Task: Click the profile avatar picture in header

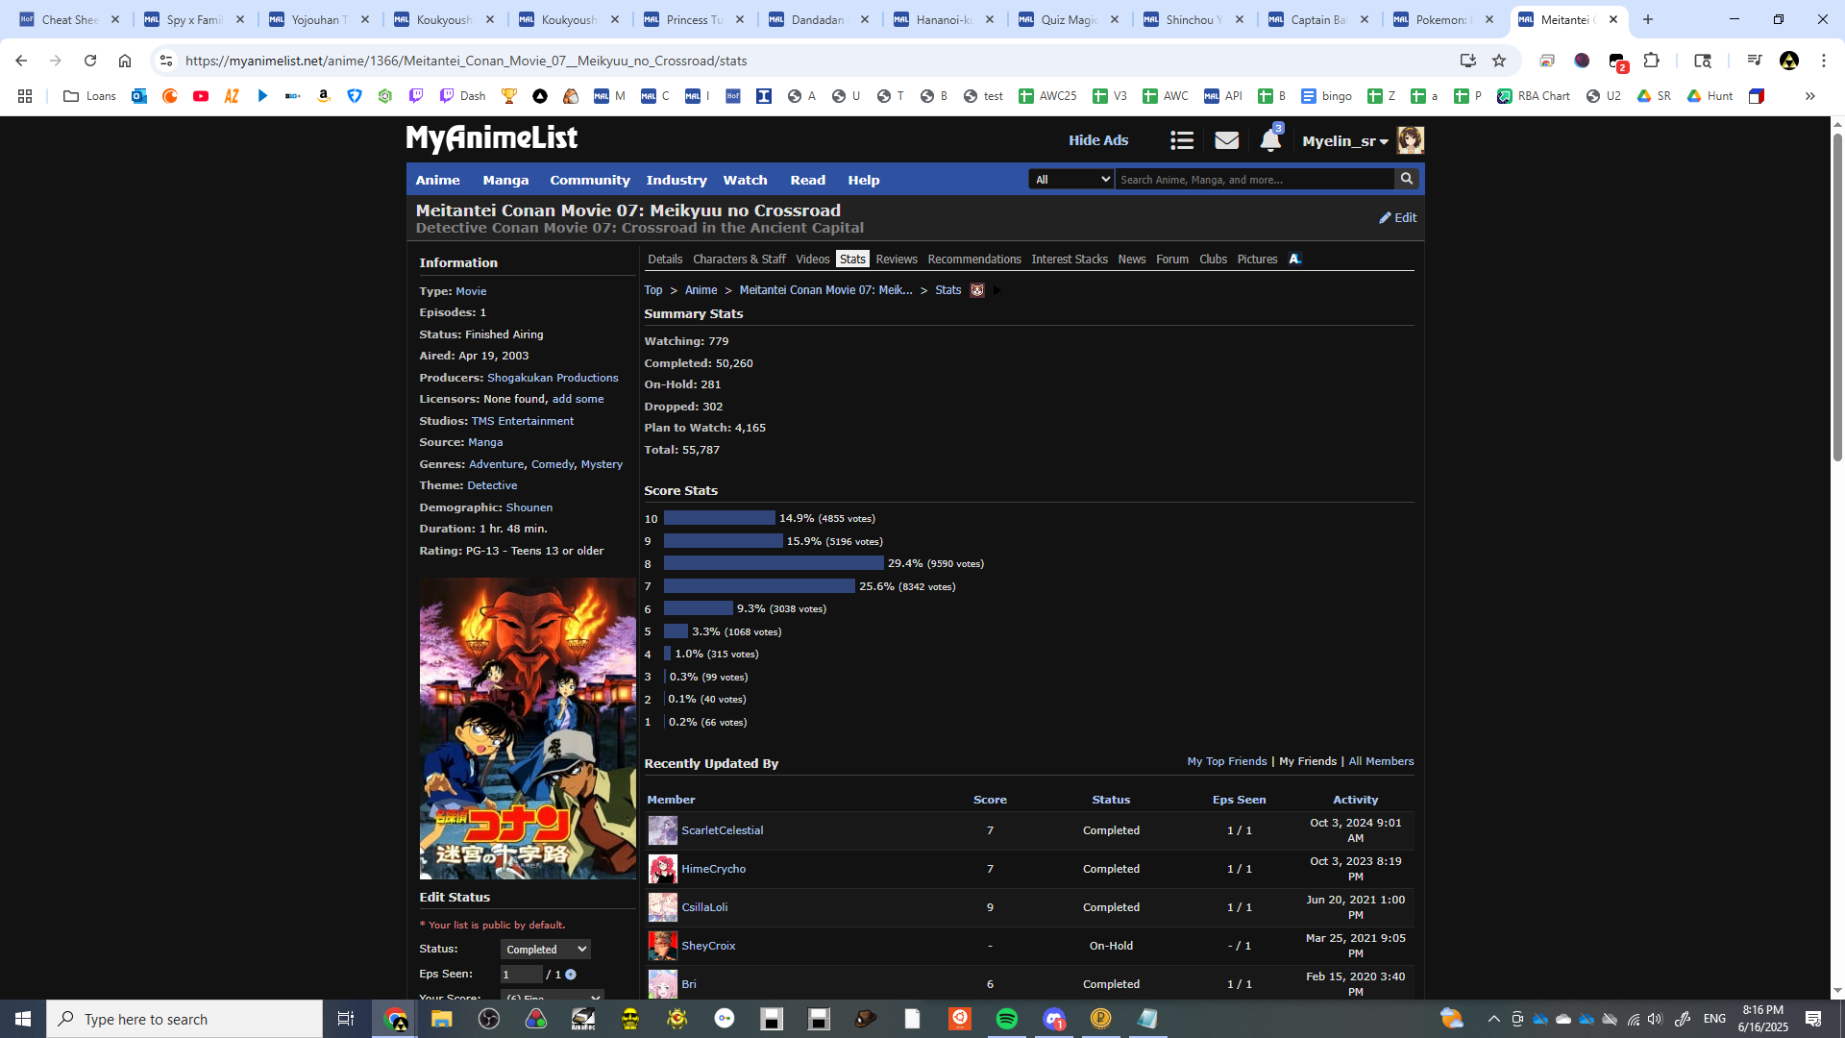Action: point(1410,140)
